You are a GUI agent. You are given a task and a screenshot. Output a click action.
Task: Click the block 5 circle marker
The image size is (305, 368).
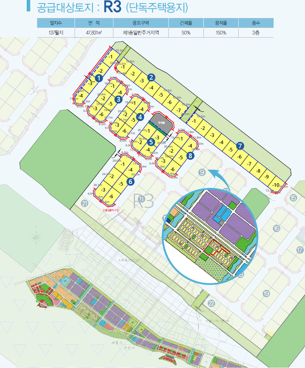point(151,142)
